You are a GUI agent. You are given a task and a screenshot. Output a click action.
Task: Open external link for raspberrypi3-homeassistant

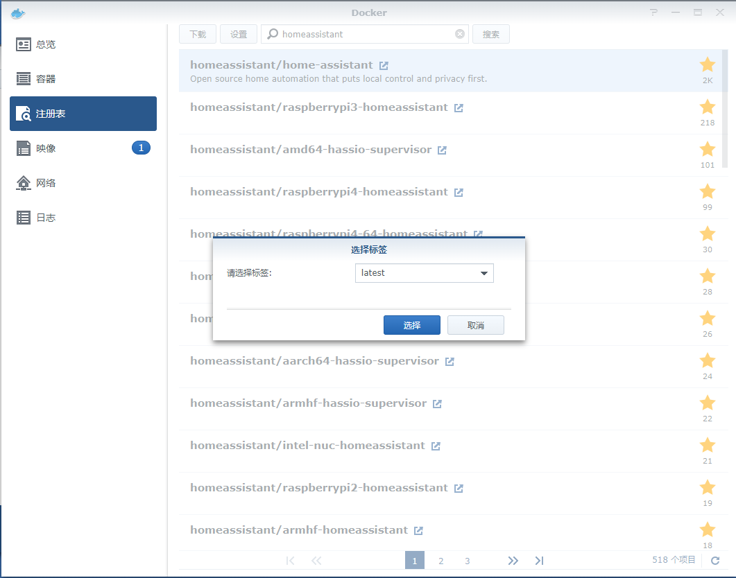459,108
